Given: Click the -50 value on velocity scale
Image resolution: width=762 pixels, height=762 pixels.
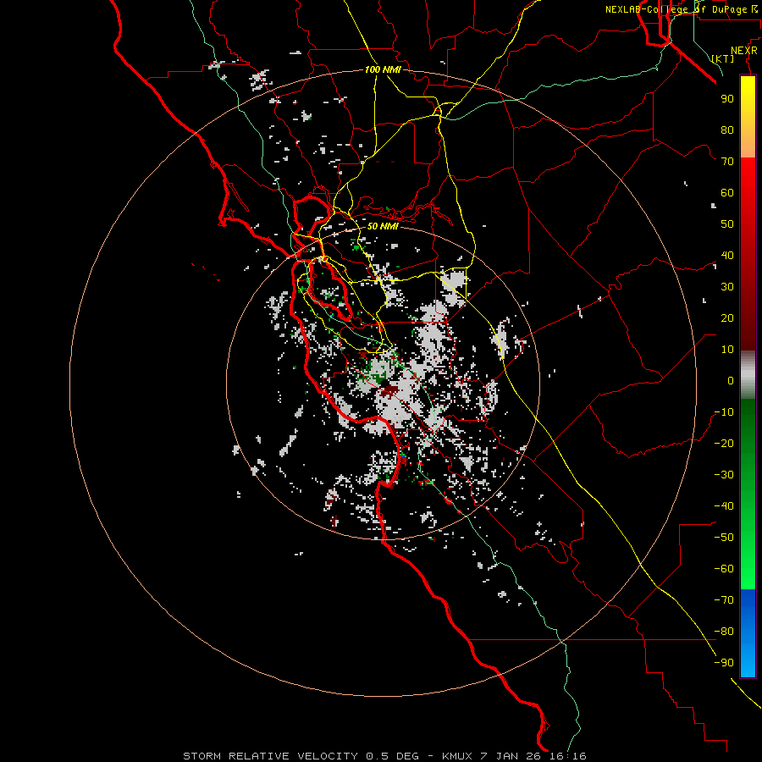Looking at the screenshot, I should 724,538.
